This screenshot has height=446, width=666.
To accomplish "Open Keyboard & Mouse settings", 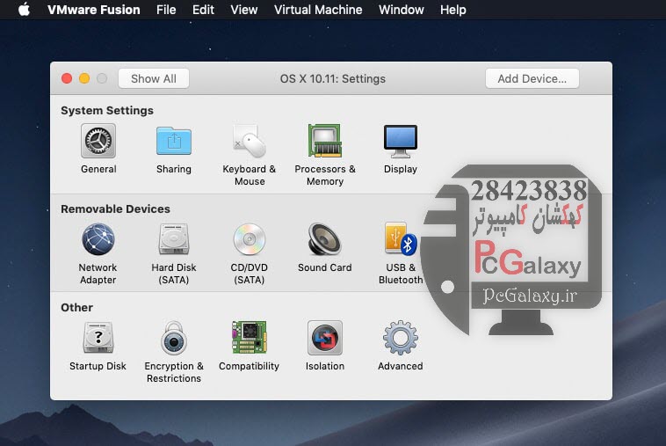I will click(250, 142).
